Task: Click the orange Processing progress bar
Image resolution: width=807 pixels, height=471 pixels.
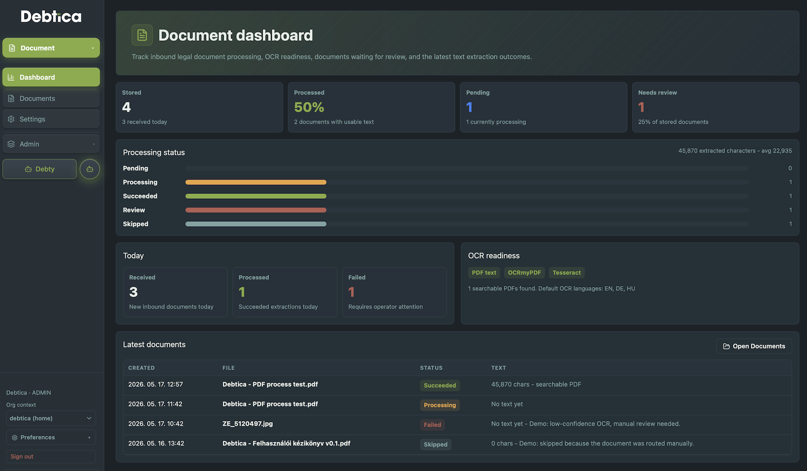Action: 256,182
